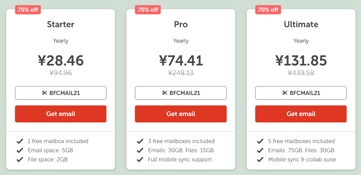This screenshot has height=175, width=361.
Task: Click the ¥74.41 Pro yearly price
Action: (180, 61)
